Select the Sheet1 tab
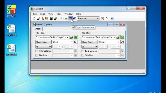166x93 pixels. (38, 29)
